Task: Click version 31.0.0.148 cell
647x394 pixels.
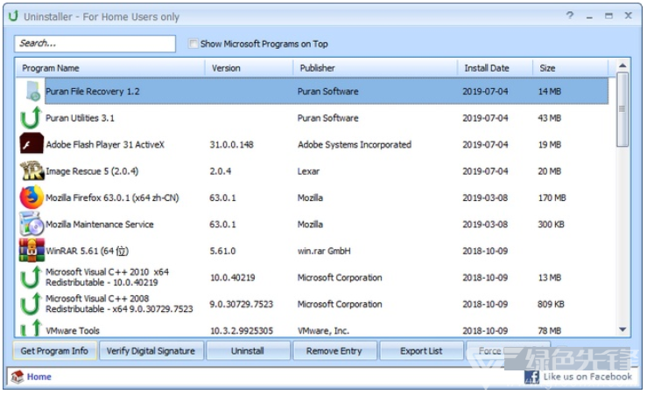Action: [231, 144]
